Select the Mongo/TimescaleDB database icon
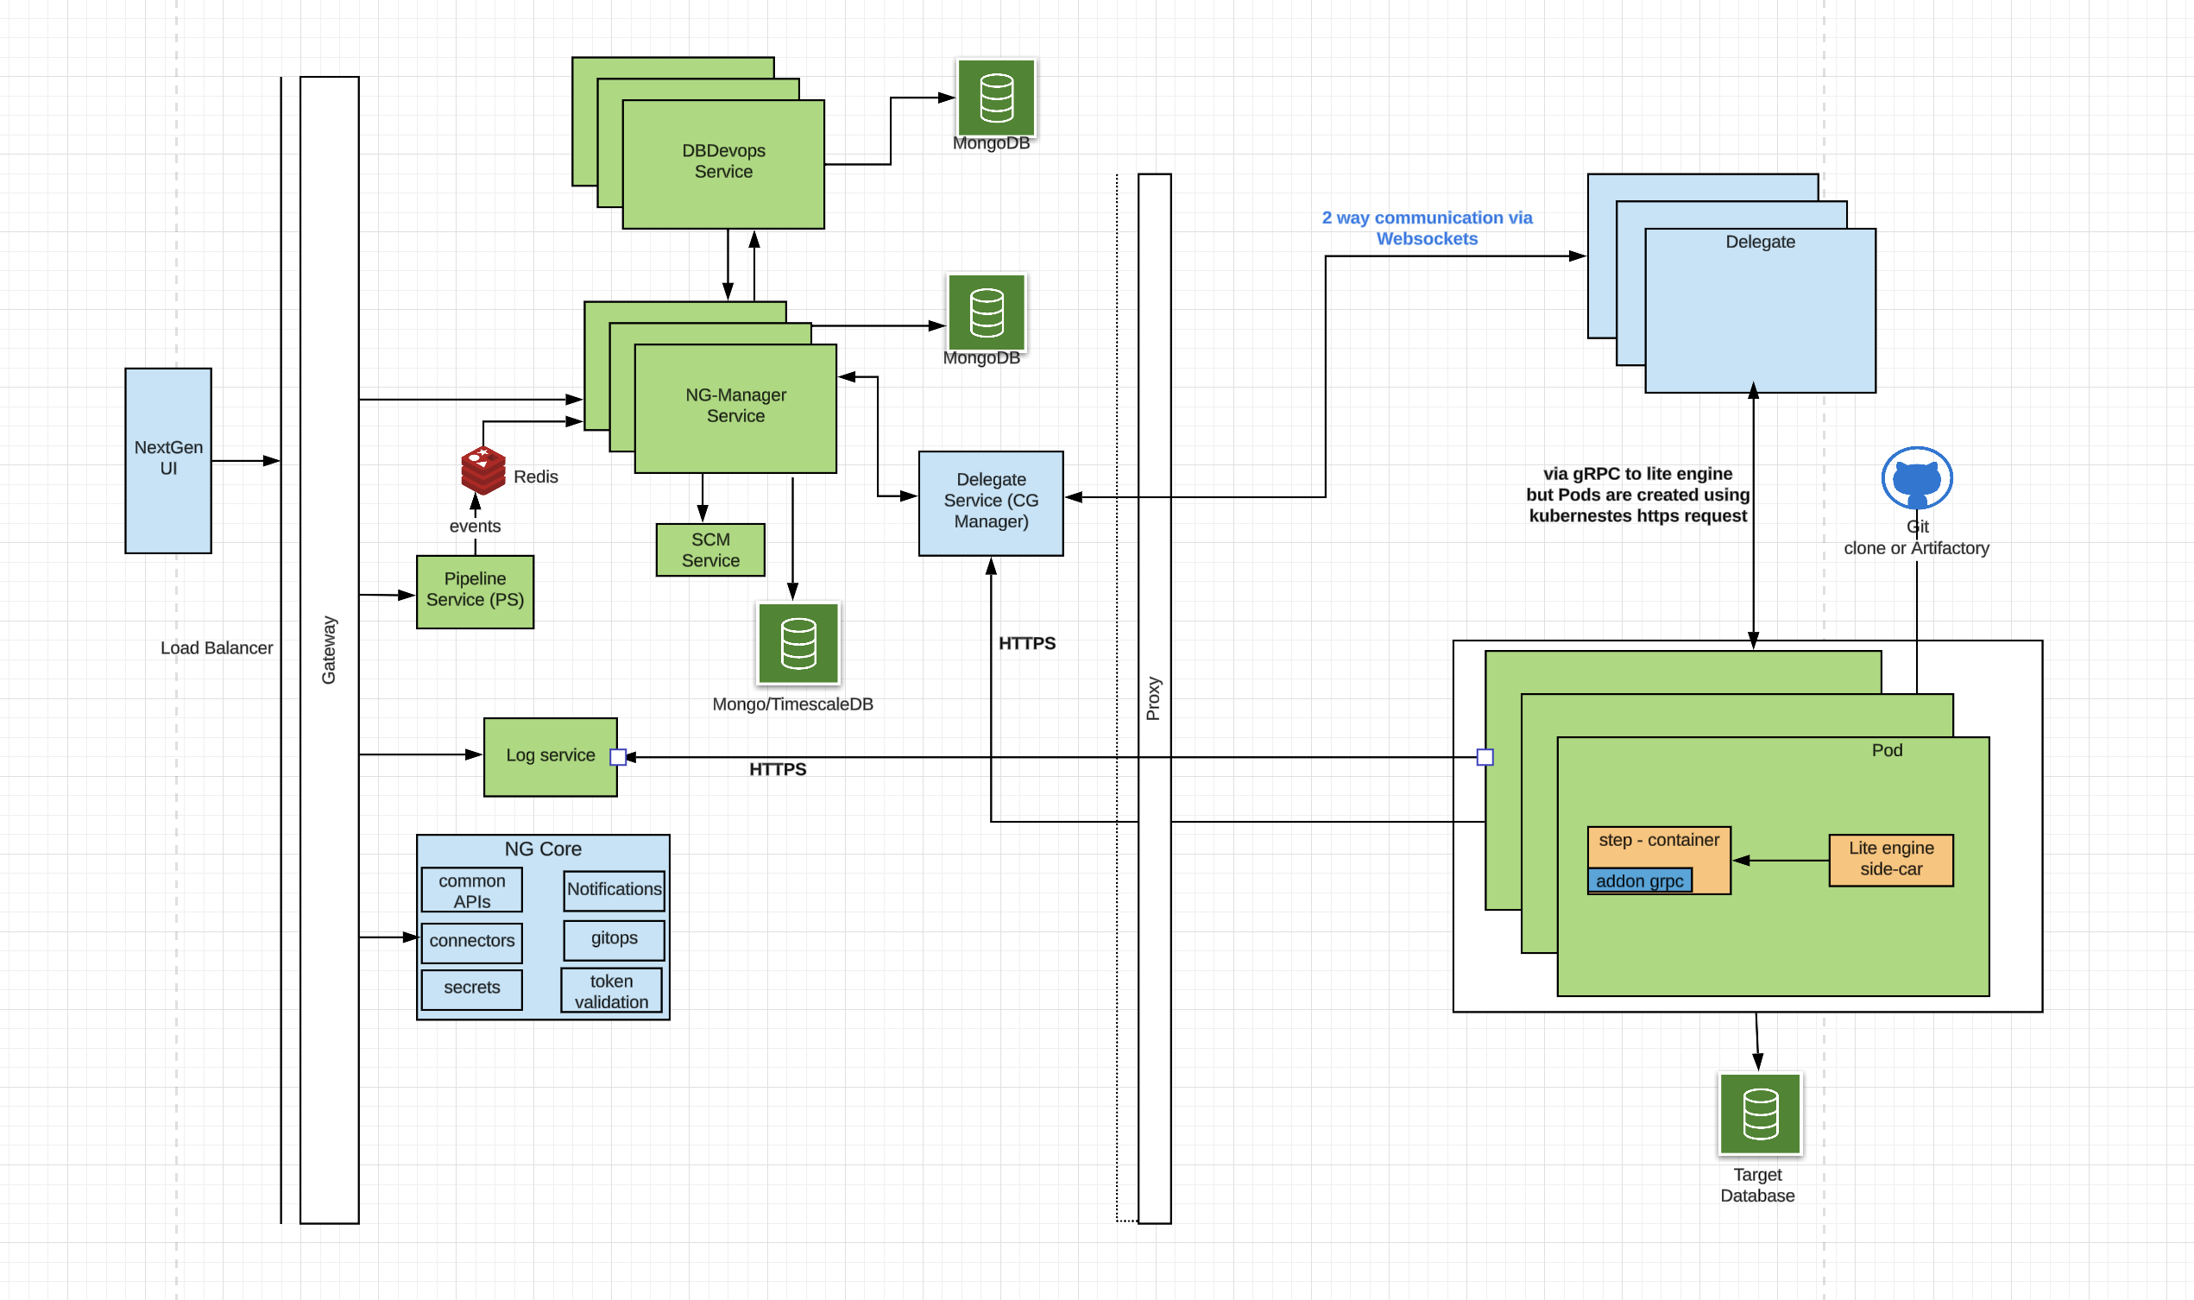The width and height of the screenshot is (2194, 1300). 797,643
